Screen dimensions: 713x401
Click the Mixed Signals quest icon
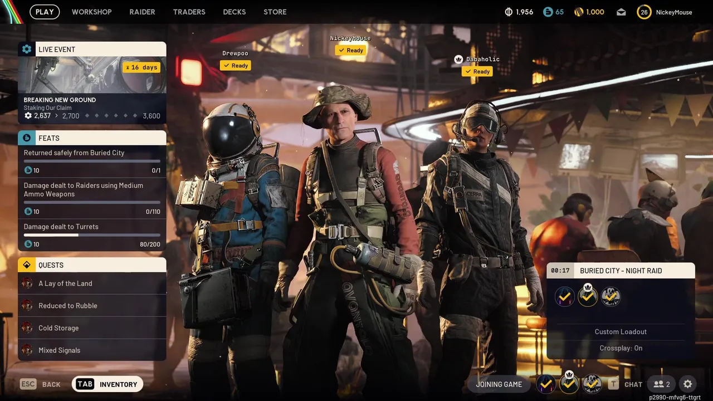(27, 350)
